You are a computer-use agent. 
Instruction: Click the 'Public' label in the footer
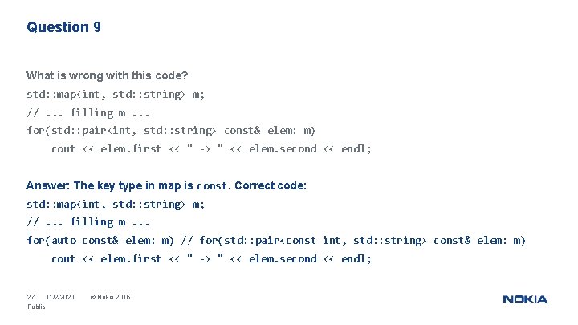(36, 307)
